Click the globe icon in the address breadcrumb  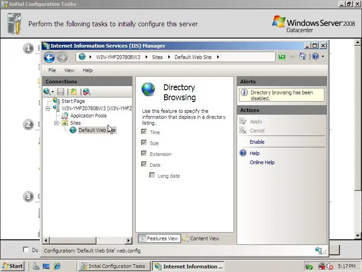[82, 56]
